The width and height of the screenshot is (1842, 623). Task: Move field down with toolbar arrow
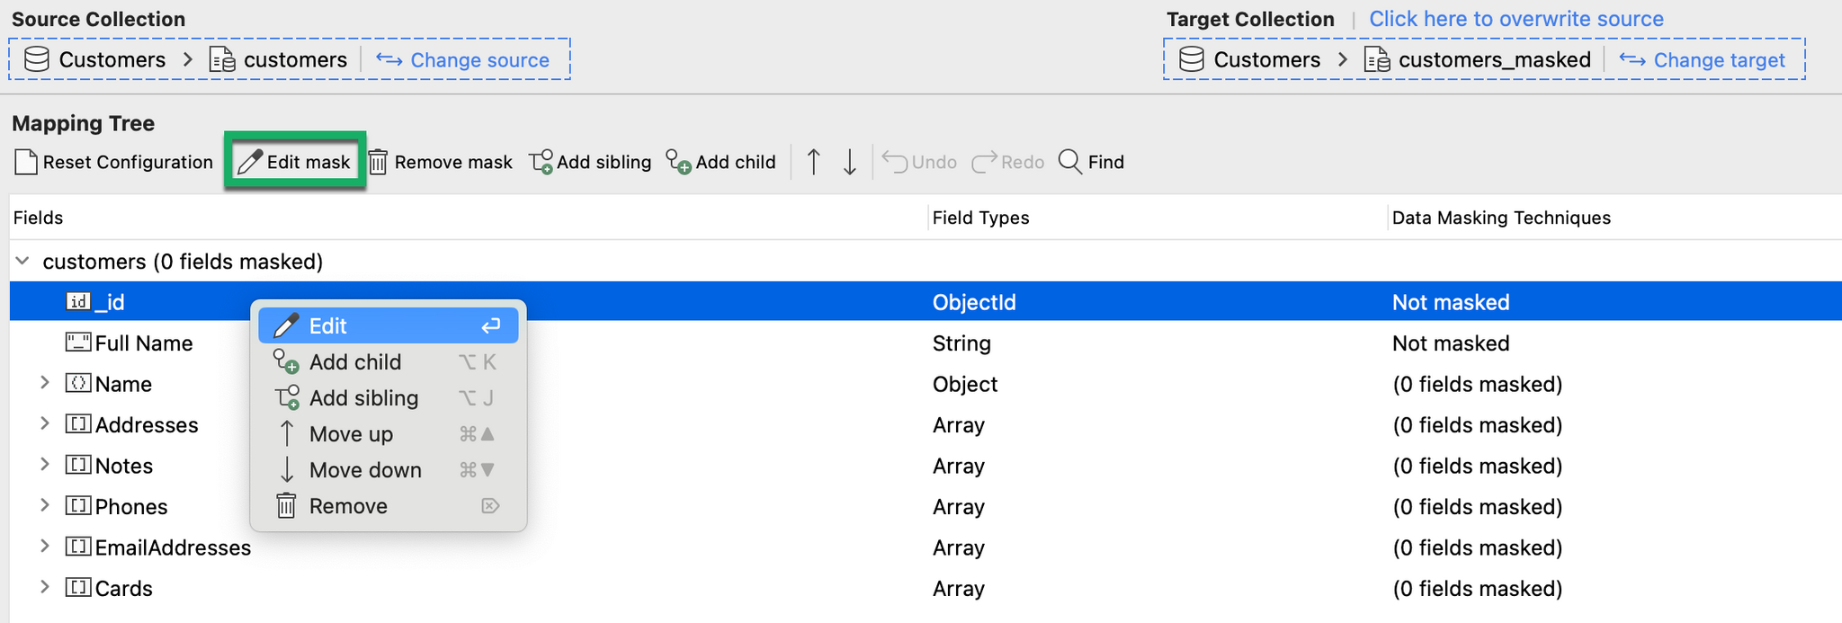click(x=849, y=162)
